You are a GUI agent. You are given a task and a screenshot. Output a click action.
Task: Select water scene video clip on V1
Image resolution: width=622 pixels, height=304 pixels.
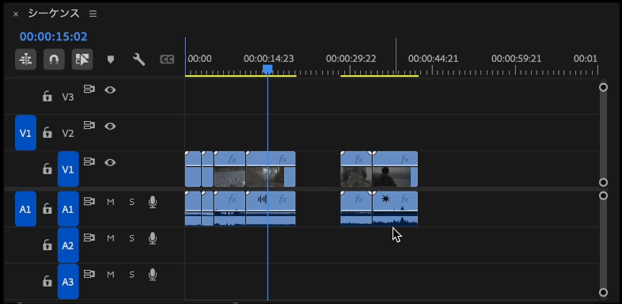[x=229, y=169]
